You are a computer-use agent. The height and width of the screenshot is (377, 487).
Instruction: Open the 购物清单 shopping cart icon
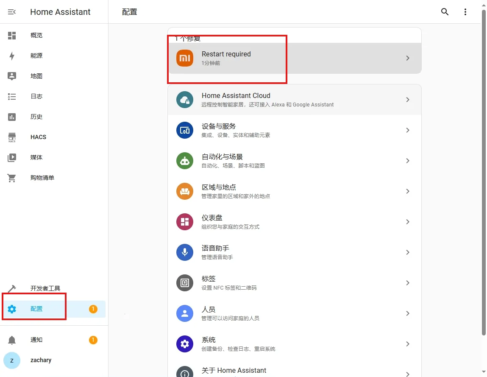click(x=12, y=178)
